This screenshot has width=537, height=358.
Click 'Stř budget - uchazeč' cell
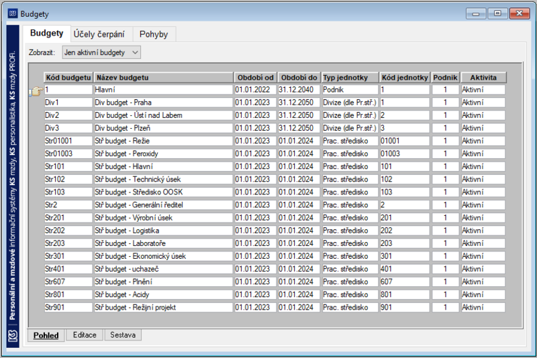pyautogui.click(x=163, y=269)
